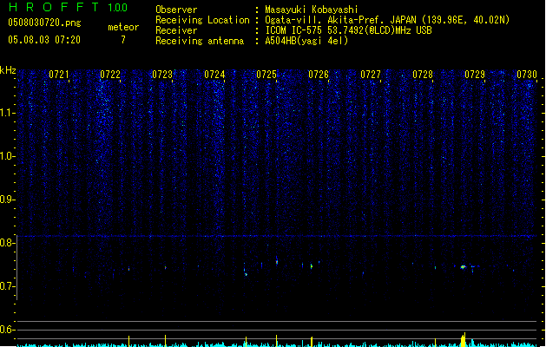Click the 1.0 kHz axis label
The height and width of the screenshot is (347, 546).
point(7,156)
